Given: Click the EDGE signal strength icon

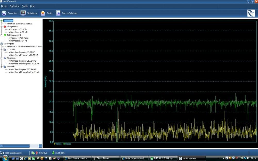Looking at the screenshot, I should tap(2, 153).
